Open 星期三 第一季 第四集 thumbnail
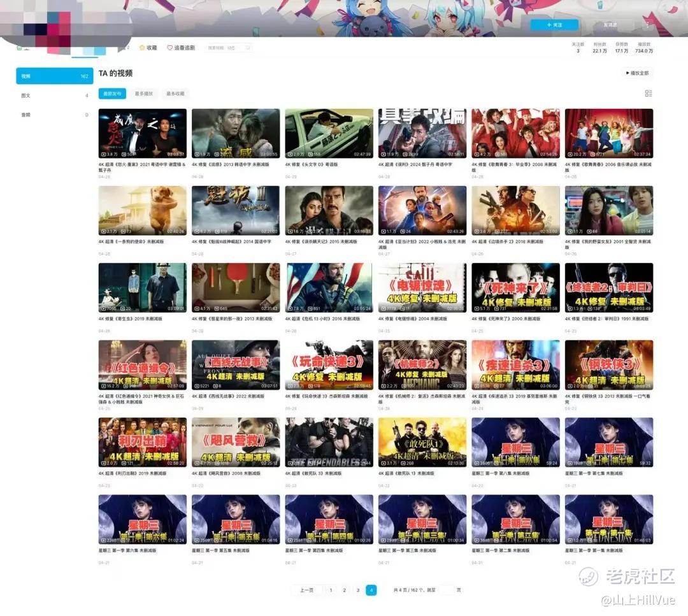 [x=329, y=519]
